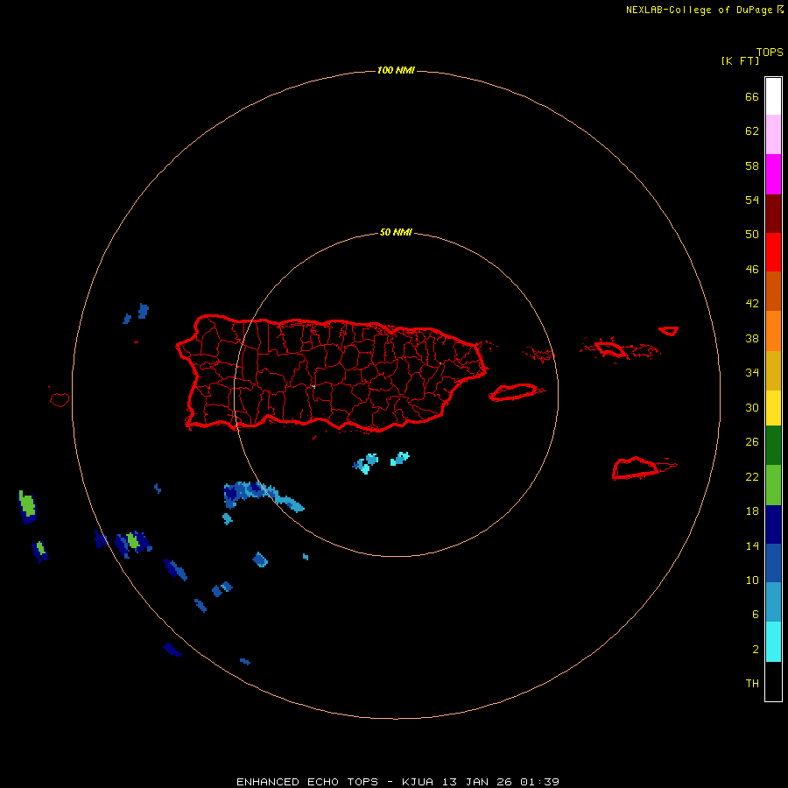Image resolution: width=788 pixels, height=788 pixels.
Task: Select the dark maroon legend swatch
Action: 773,213
